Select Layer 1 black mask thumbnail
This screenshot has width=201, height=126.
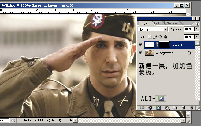[x=164, y=45]
